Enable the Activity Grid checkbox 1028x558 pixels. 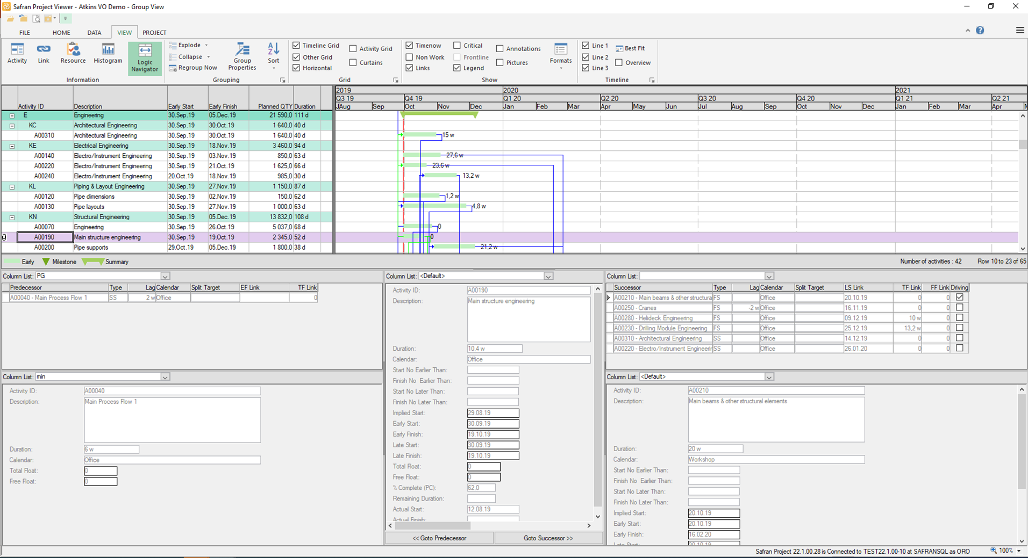pyautogui.click(x=353, y=49)
